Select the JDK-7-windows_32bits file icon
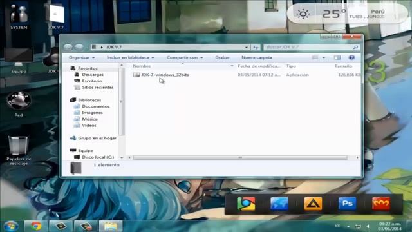412x232 pixels. pos(136,75)
